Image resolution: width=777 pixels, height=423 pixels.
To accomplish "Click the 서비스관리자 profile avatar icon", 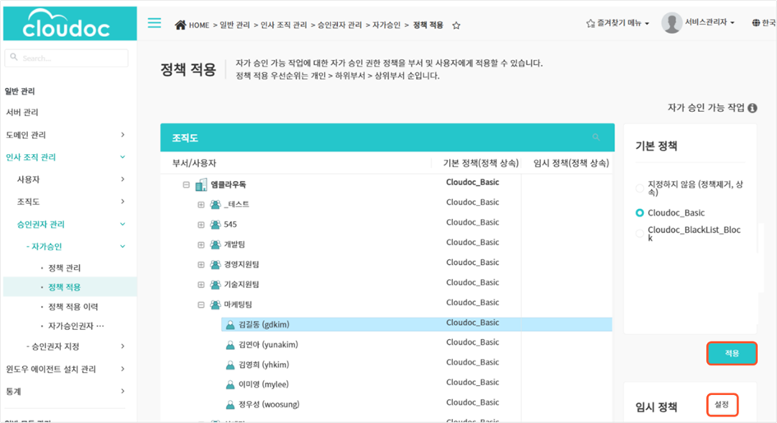I will pyautogui.click(x=671, y=23).
